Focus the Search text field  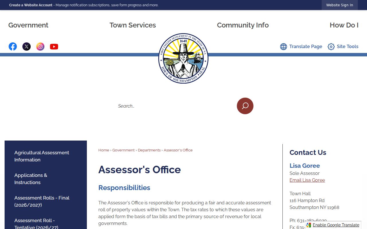pos(175,106)
